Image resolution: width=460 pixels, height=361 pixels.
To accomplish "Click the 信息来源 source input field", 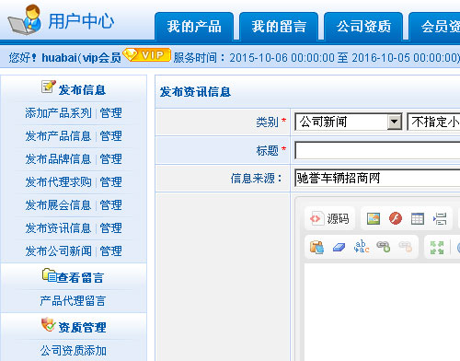I will click(377, 178).
